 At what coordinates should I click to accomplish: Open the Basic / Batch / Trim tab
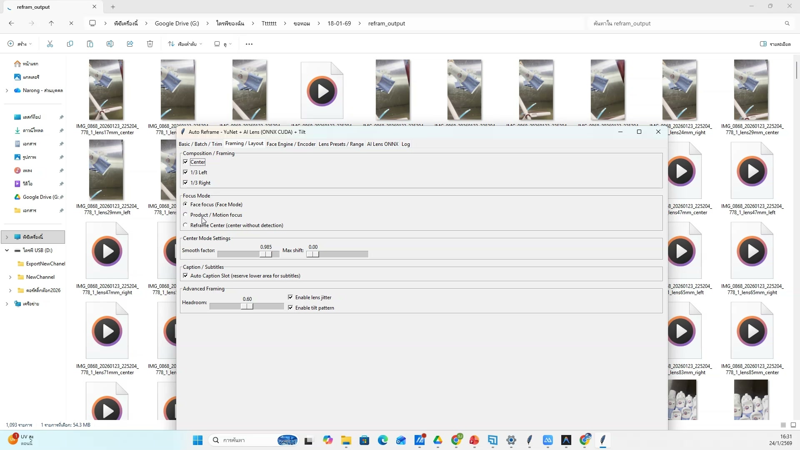(200, 144)
